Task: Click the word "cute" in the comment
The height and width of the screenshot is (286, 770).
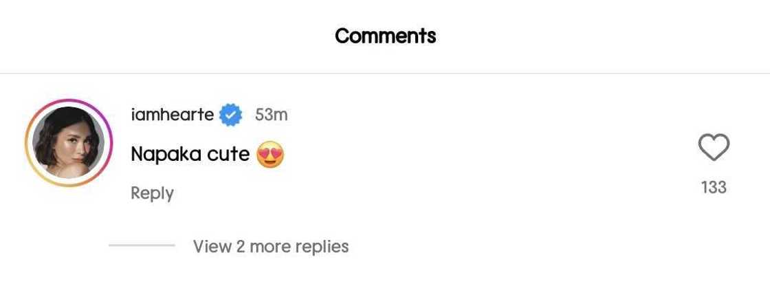Action: tap(228, 154)
